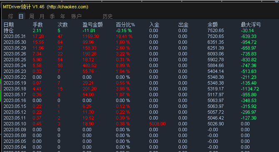Click the 日期 column header
The height and width of the screenshot is (152, 279).
pyautogui.click(x=9, y=25)
